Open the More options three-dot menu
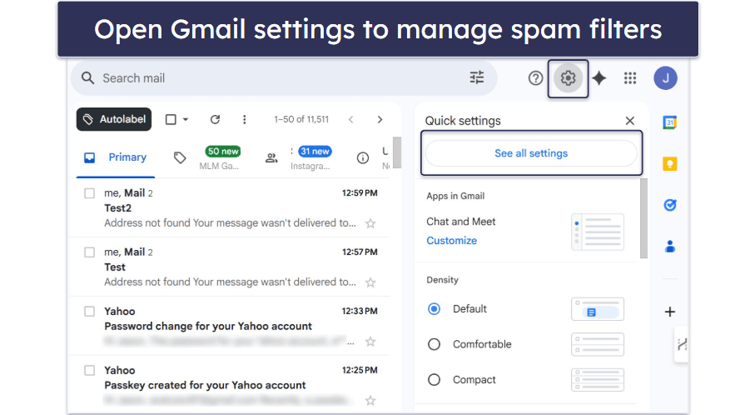Screen dimensions: 755x415 [x=244, y=119]
